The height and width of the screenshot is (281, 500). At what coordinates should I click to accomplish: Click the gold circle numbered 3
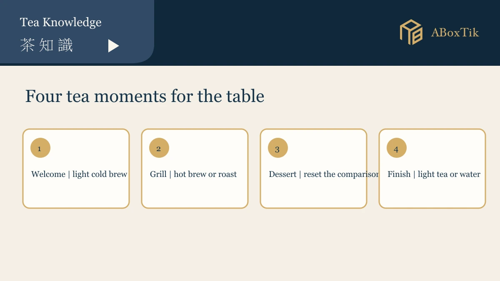coord(278,148)
